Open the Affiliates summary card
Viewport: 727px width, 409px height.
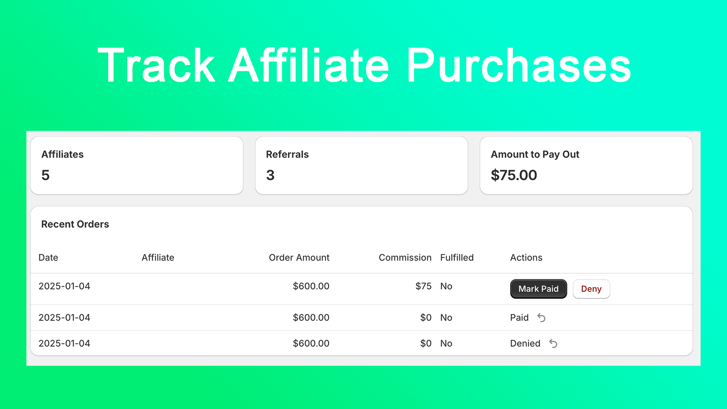[x=137, y=165]
